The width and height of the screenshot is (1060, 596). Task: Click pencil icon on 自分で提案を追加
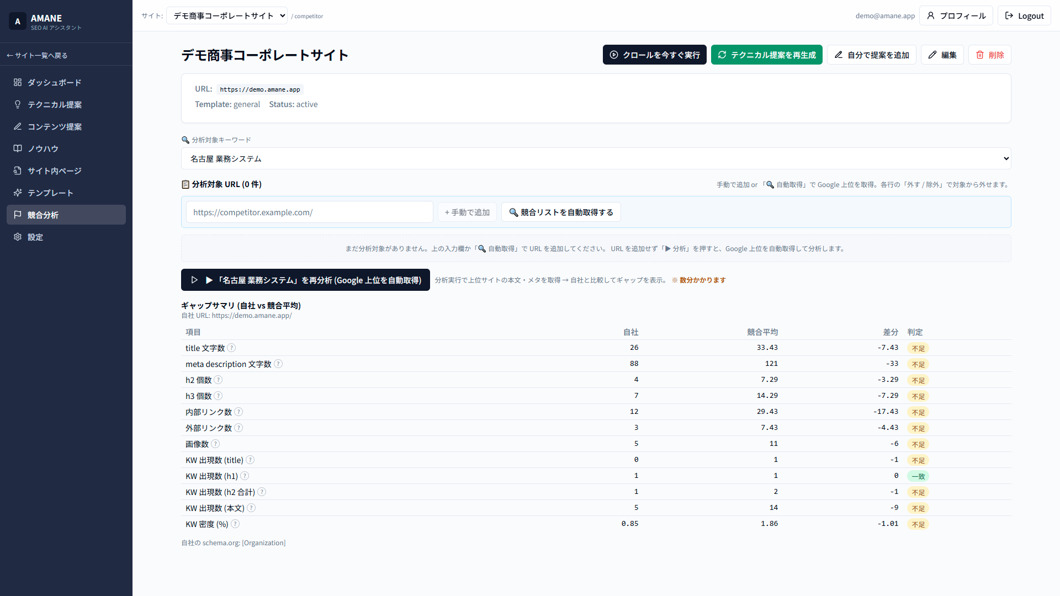point(839,55)
